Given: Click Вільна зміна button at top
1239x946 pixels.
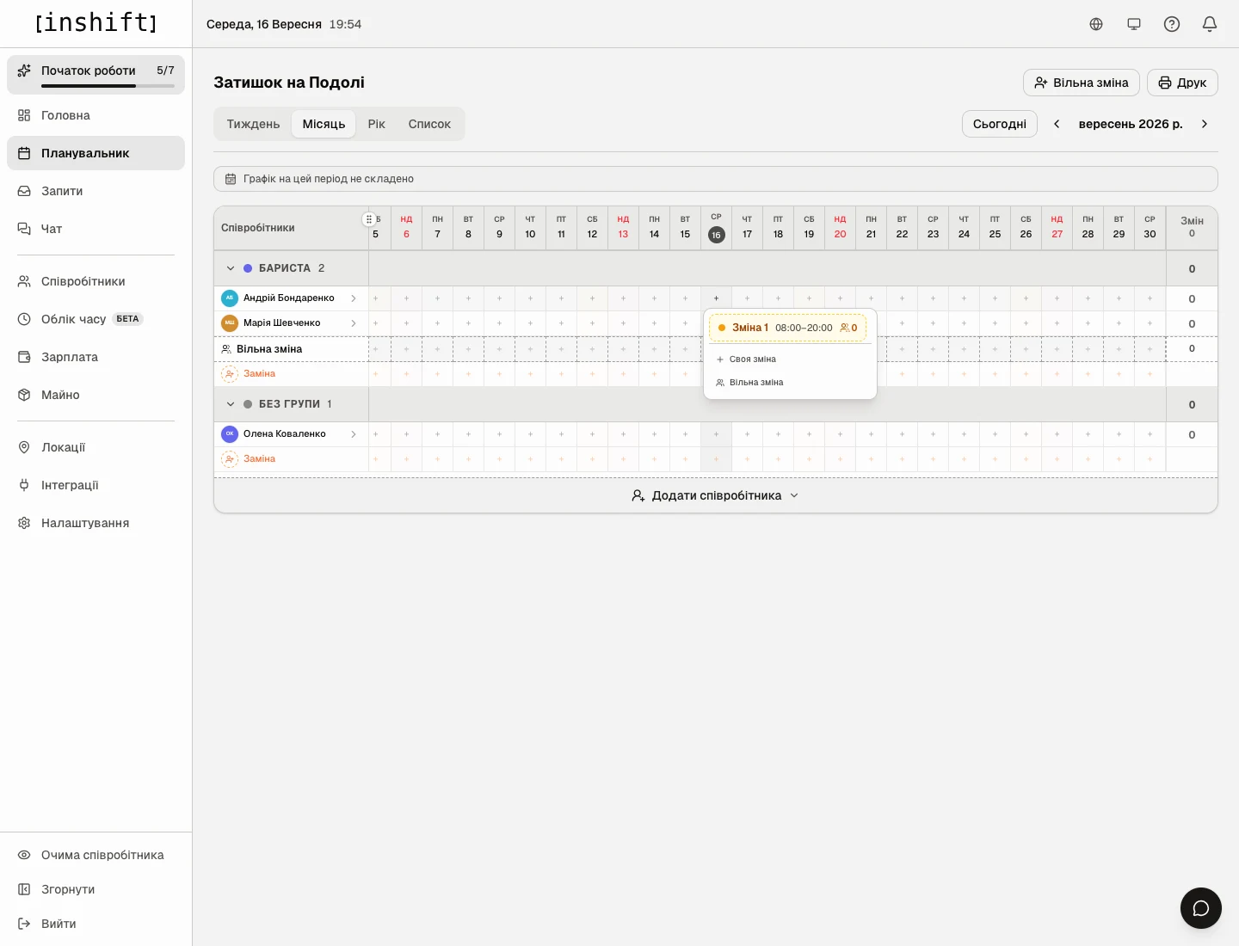Looking at the screenshot, I should pyautogui.click(x=1081, y=83).
